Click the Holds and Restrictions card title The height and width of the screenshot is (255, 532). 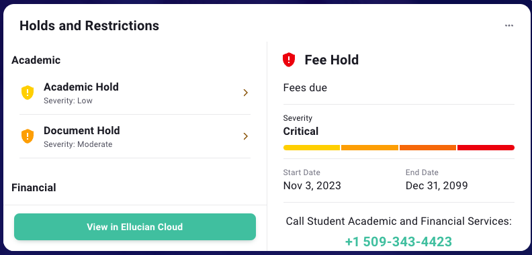[x=89, y=25]
